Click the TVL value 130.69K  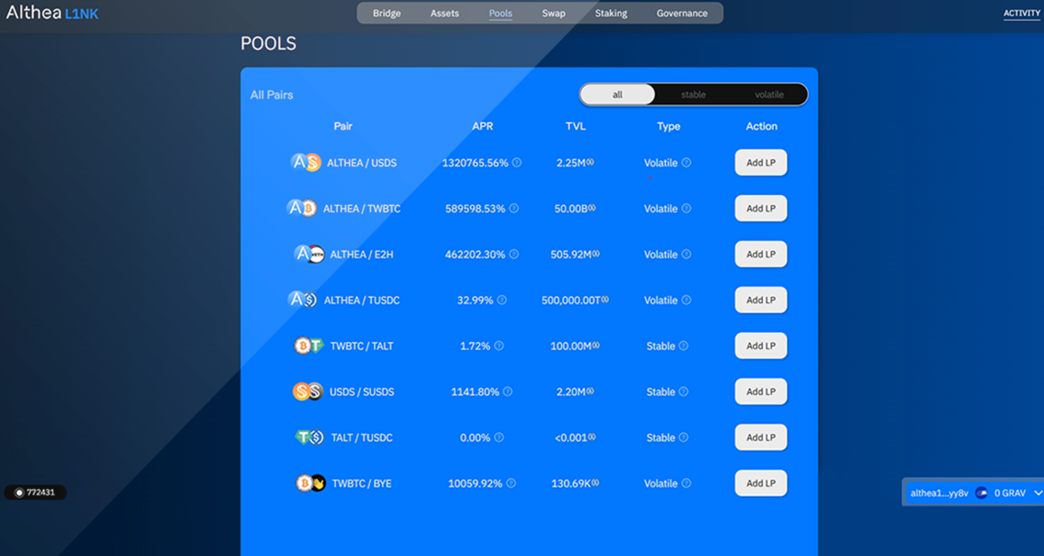click(571, 484)
